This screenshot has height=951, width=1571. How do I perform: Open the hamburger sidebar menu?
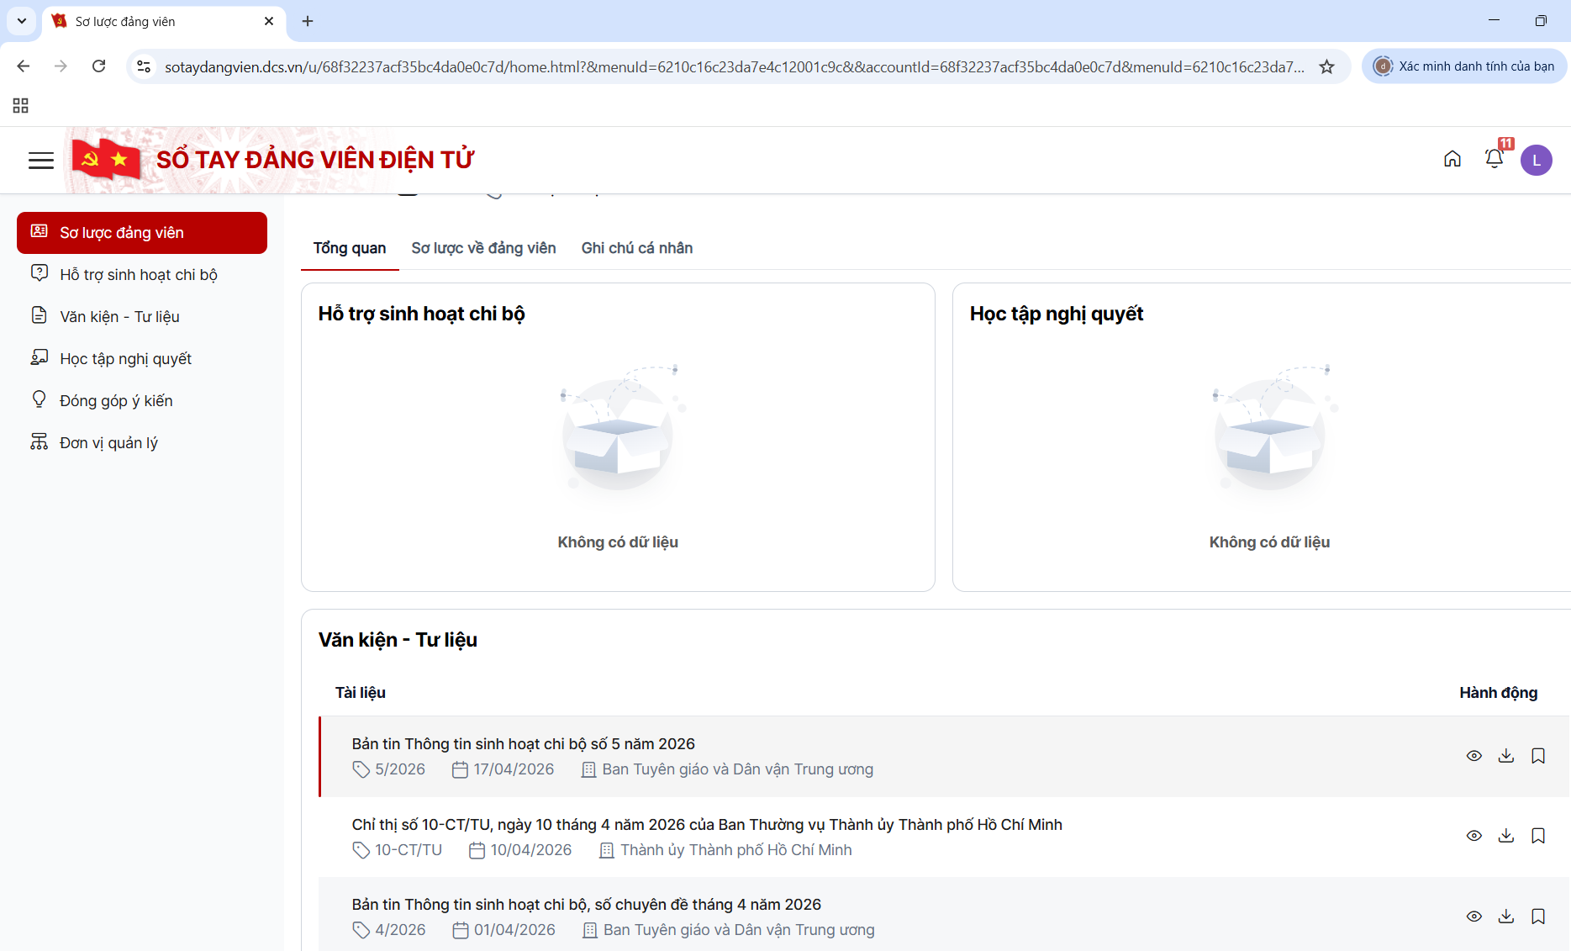tap(40, 161)
